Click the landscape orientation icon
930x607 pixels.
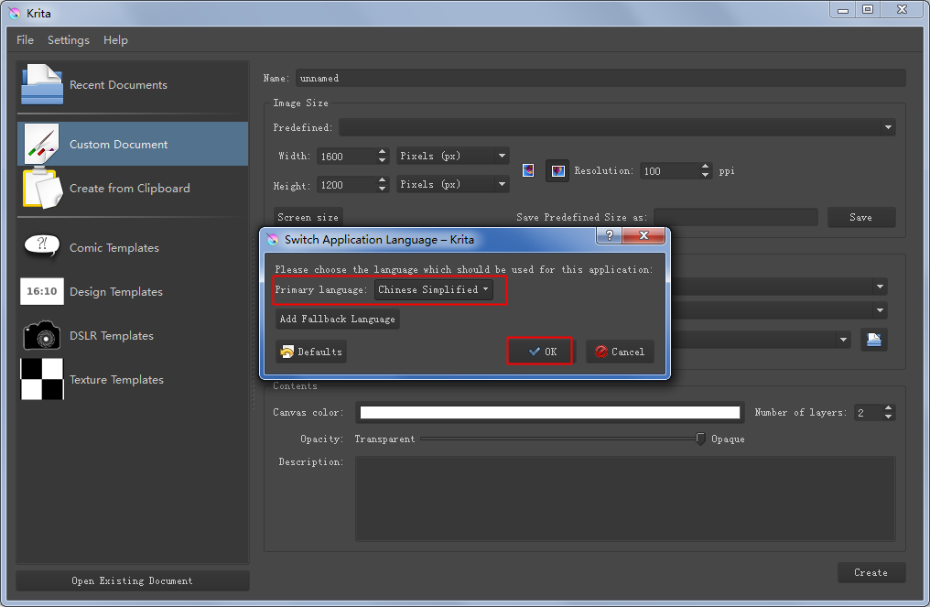(x=557, y=171)
